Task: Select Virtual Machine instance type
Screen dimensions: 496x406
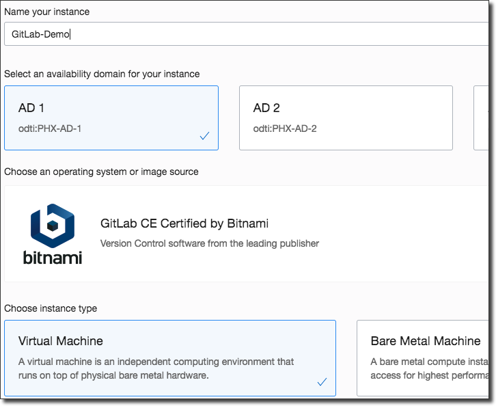Action: point(170,357)
